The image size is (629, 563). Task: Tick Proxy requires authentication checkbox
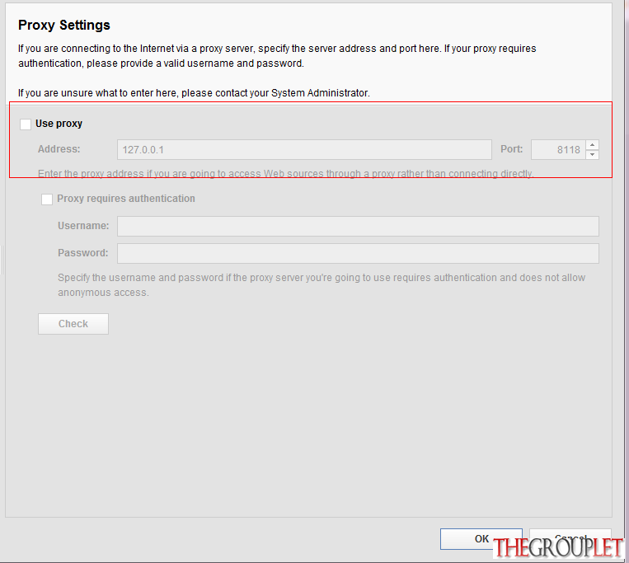click(47, 199)
